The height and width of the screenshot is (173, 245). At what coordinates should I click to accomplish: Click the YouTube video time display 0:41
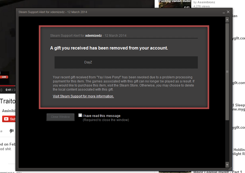tap(8, 90)
